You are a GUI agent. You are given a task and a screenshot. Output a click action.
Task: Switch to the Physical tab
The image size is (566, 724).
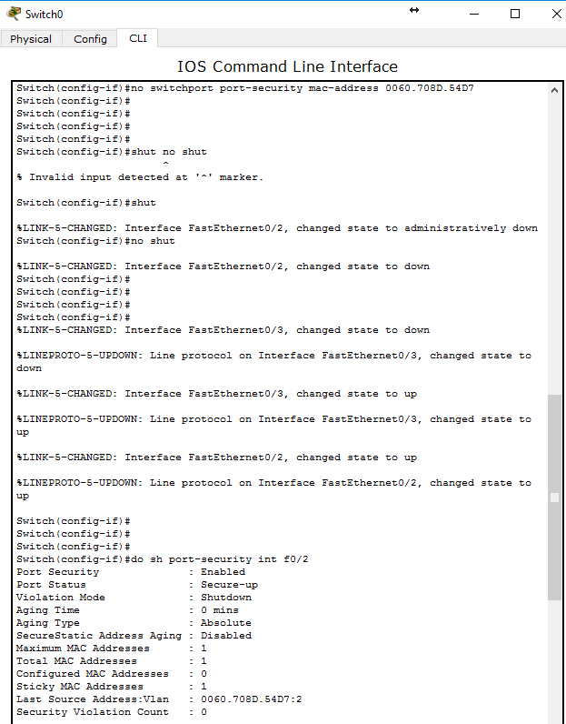pos(31,39)
